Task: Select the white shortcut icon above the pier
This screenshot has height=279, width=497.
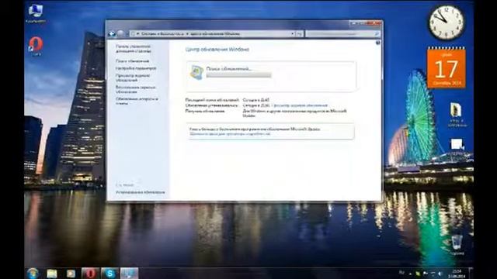Action: pos(457,145)
